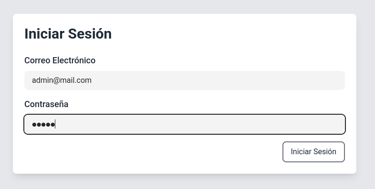This screenshot has width=375, height=189.
Task: Focus the Correo Electrónico input field
Action: tap(185, 80)
